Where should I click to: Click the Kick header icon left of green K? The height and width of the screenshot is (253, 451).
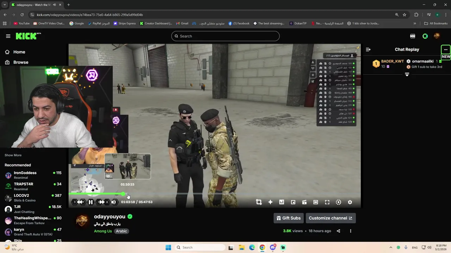pos(413,36)
